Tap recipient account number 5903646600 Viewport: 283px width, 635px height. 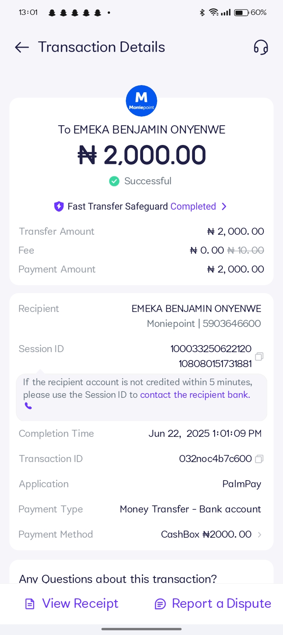(x=232, y=324)
